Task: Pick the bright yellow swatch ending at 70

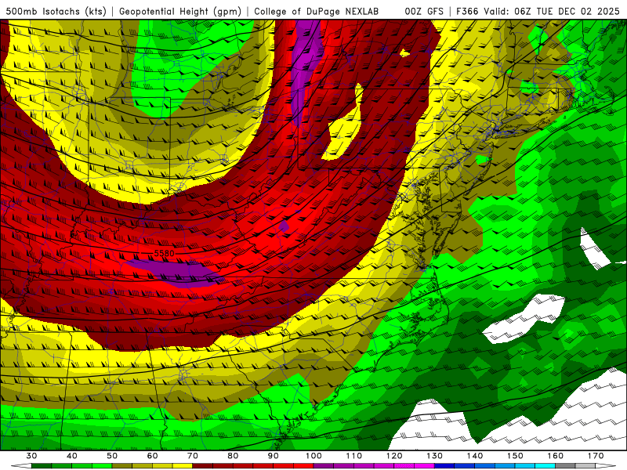Action: click(183, 466)
